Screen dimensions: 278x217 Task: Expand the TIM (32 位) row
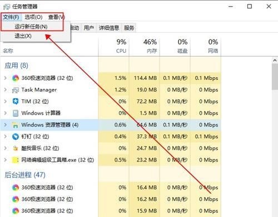click(6, 102)
